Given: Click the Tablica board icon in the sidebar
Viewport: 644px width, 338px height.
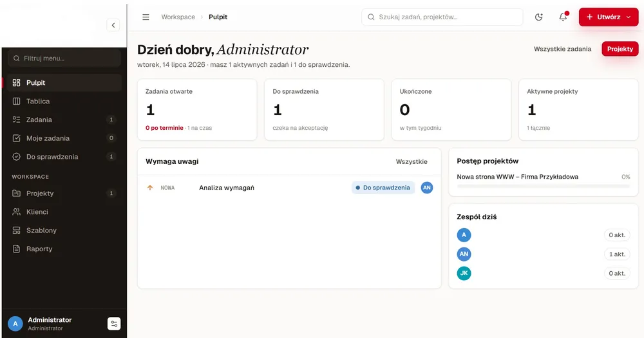Looking at the screenshot, I should point(17,101).
